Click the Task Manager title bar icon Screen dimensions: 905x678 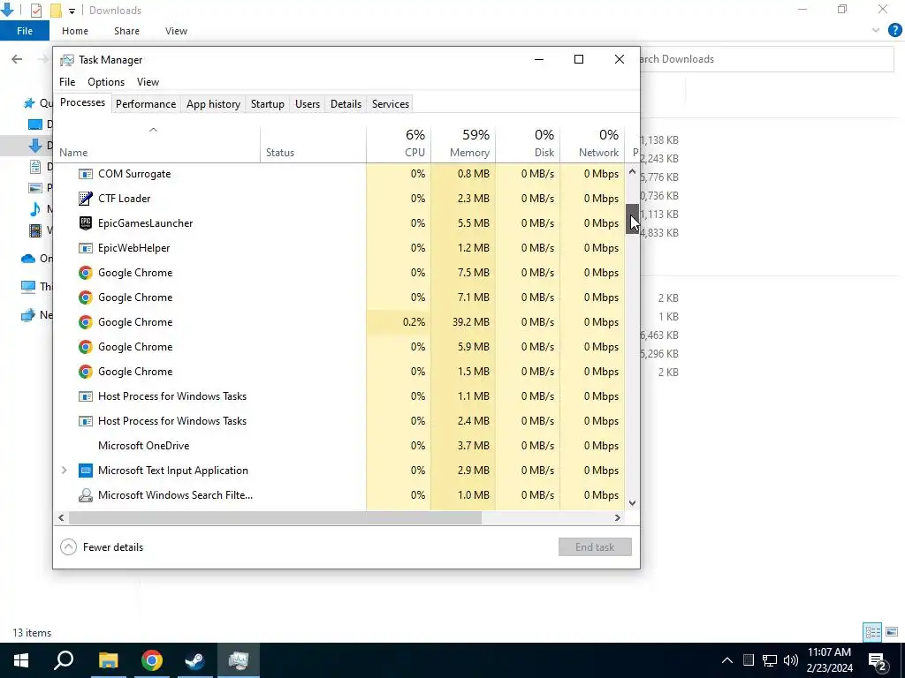coord(67,60)
